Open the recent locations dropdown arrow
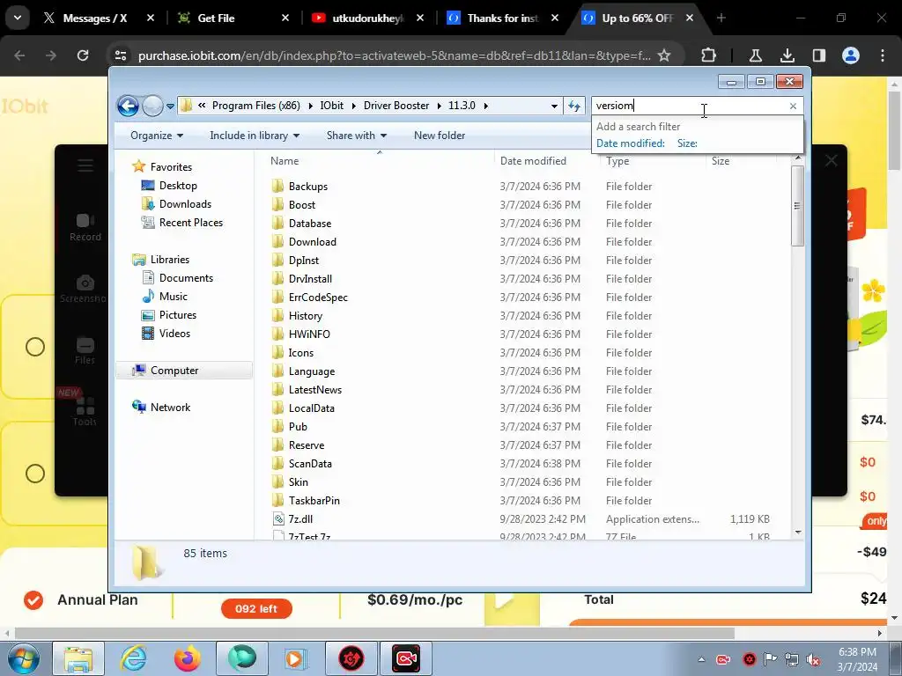Viewport: 902px width, 676px height. tap(170, 107)
